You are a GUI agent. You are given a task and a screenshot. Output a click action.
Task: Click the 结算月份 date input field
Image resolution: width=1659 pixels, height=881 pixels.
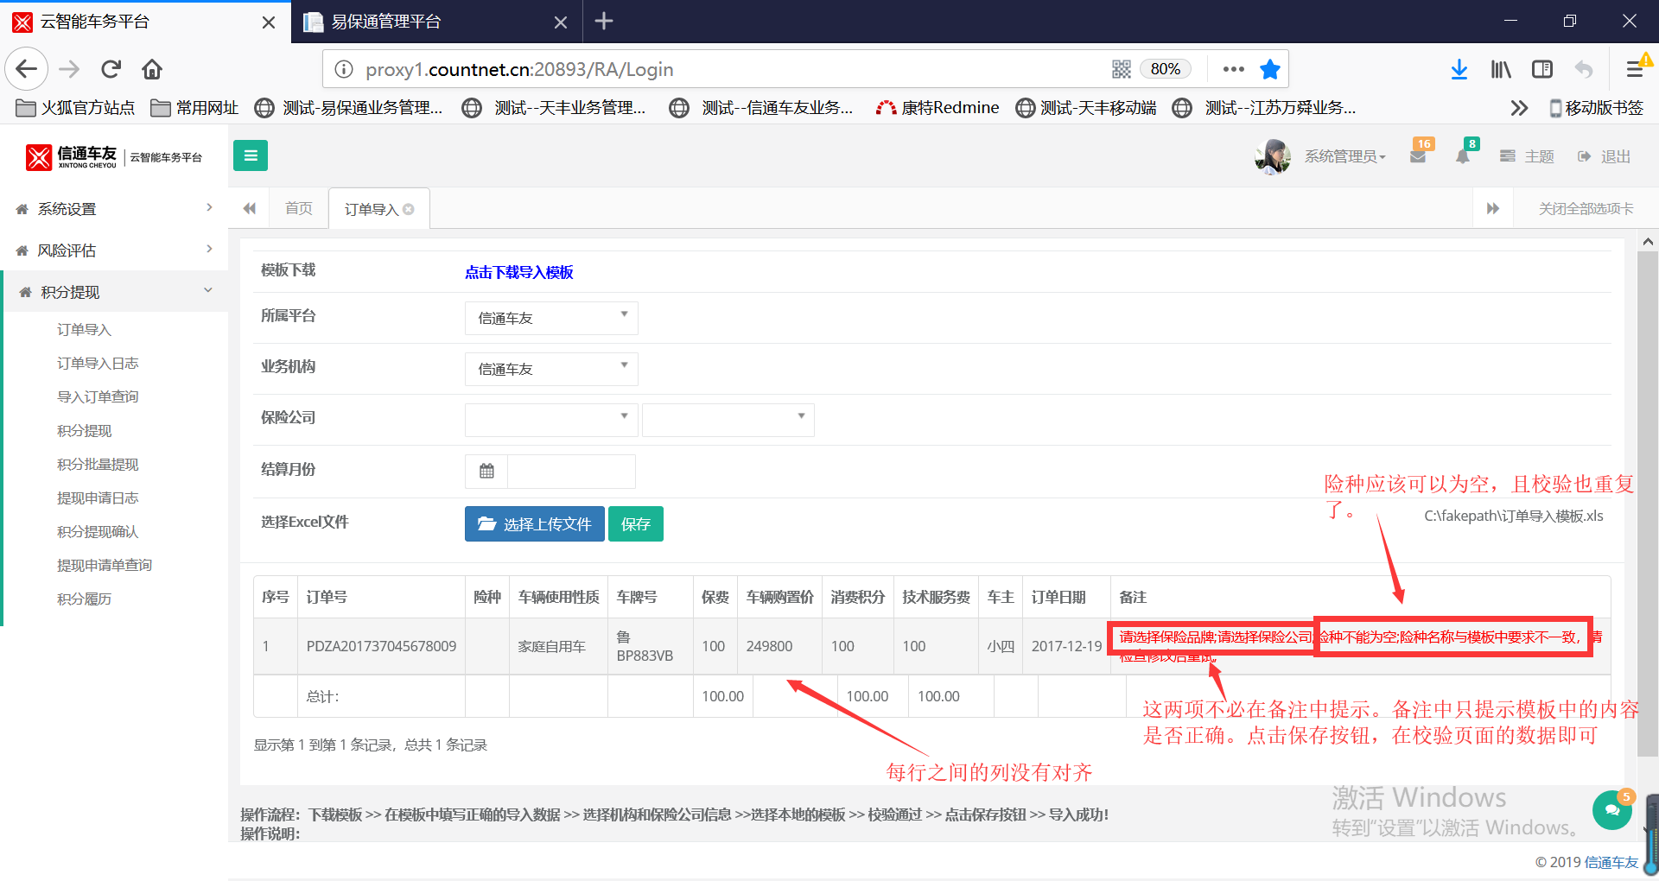[571, 471]
